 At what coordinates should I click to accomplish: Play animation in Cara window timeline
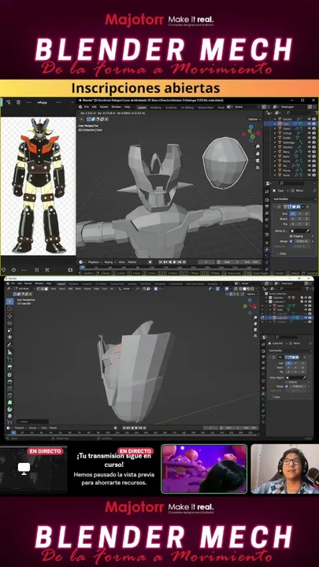pyautogui.click(x=175, y=261)
